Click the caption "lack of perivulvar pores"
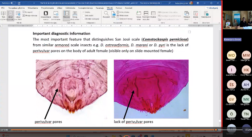Screen dimensions: 252x137 [x=133, y=121]
